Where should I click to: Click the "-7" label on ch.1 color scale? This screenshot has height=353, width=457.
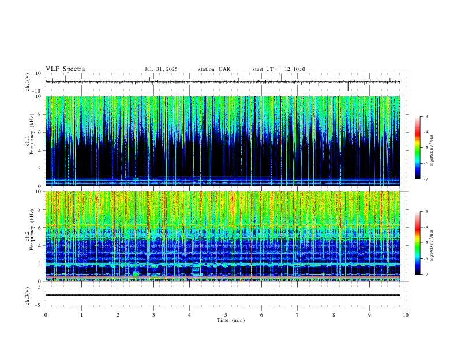point(426,179)
